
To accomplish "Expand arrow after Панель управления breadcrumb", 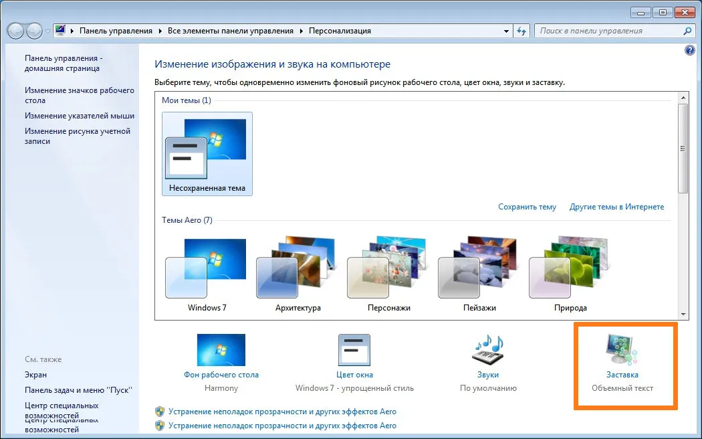I will tap(160, 31).
